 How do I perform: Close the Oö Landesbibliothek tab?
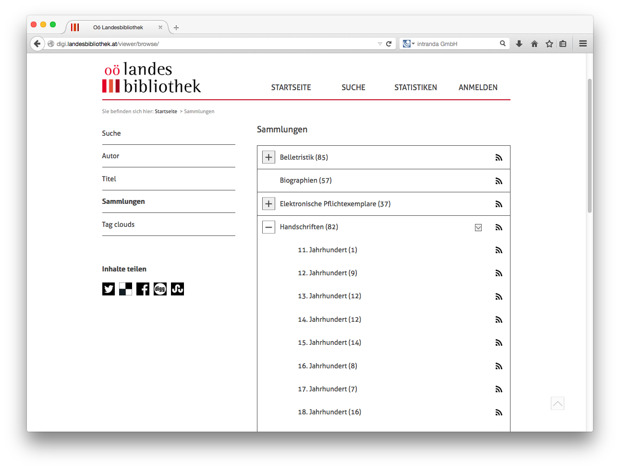point(160,27)
